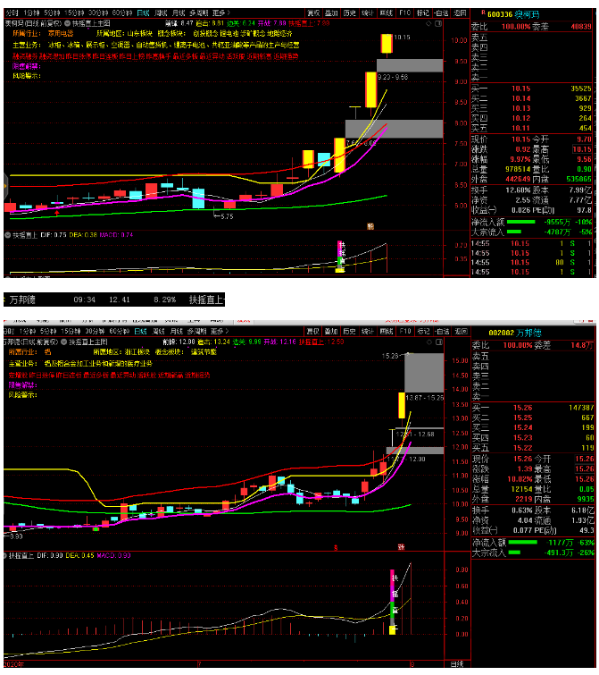Click 叠加 overlay button in bottom toolbar

pos(331,330)
